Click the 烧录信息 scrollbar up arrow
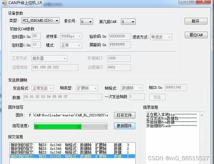Screen dimensions: 214x164 [202, 115]
